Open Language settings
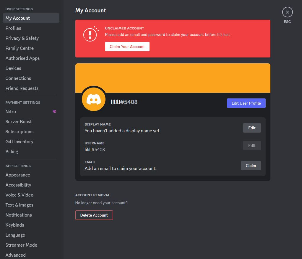Viewport: 302px width, 259px height. [x=31, y=235]
